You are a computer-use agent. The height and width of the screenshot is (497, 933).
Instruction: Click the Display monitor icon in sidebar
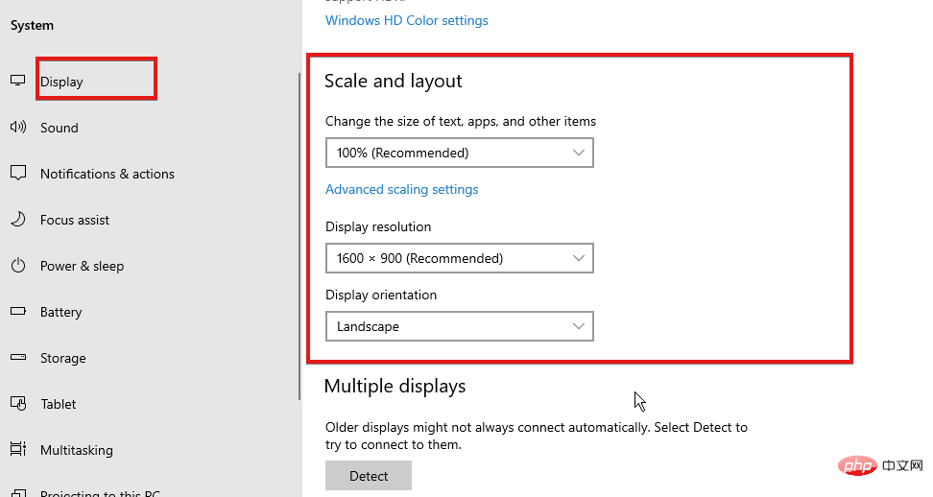[x=18, y=81]
